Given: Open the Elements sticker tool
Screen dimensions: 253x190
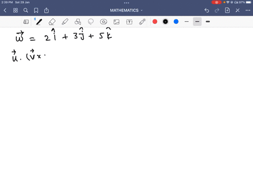Looking at the screenshot, I should [x=103, y=22].
